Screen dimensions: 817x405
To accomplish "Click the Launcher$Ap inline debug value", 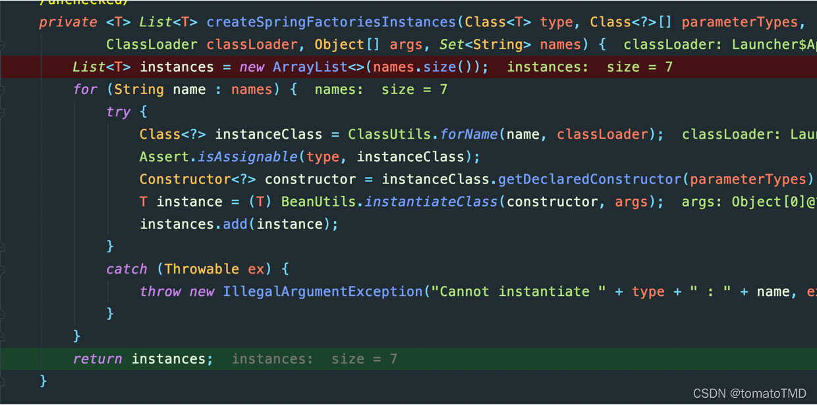I will click(x=775, y=45).
